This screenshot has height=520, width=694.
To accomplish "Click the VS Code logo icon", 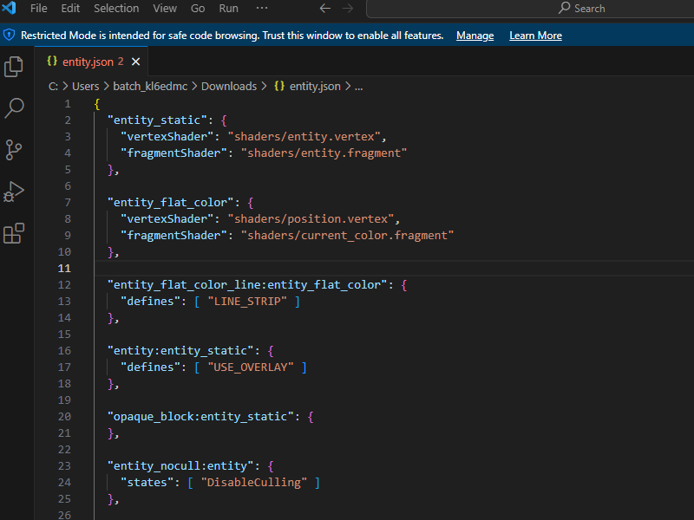I will point(10,8).
